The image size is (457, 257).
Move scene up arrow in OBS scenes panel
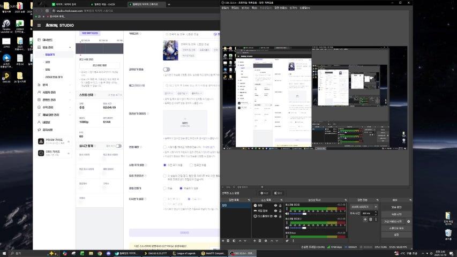click(240, 241)
